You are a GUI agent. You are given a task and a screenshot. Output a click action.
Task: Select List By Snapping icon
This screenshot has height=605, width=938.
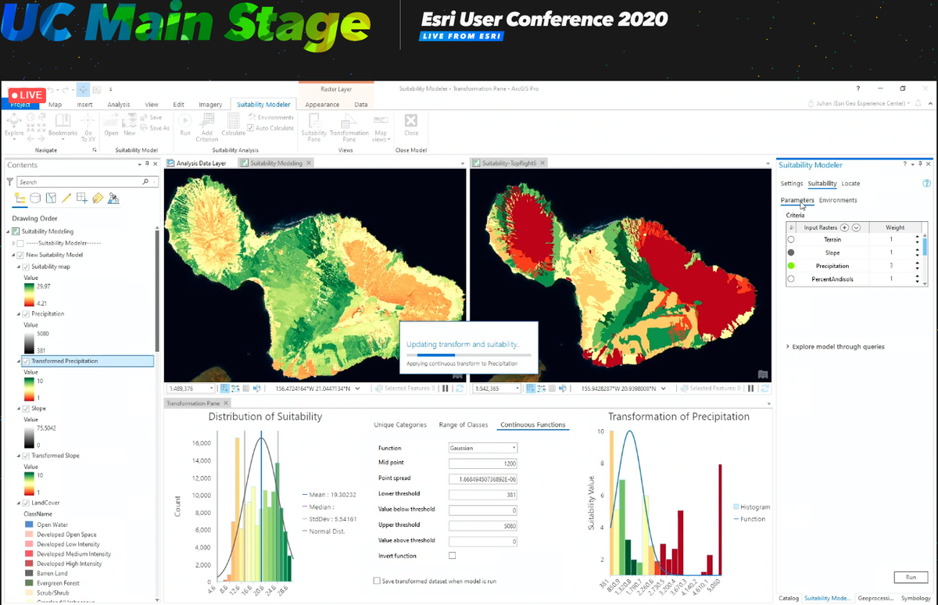pyautogui.click(x=82, y=198)
